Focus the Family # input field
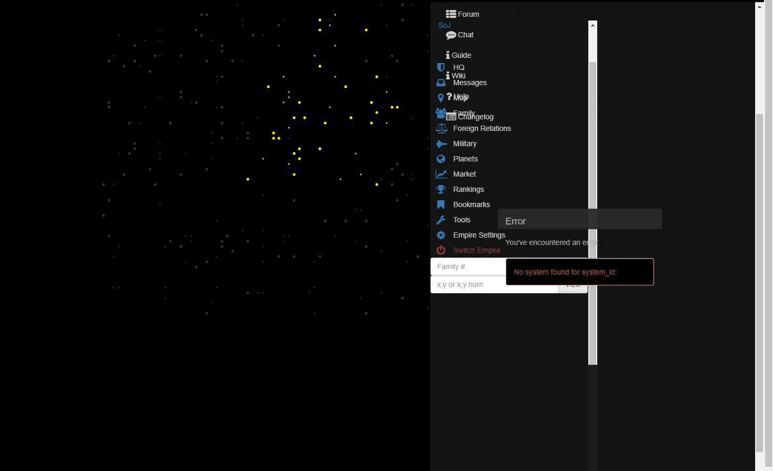 (x=468, y=267)
